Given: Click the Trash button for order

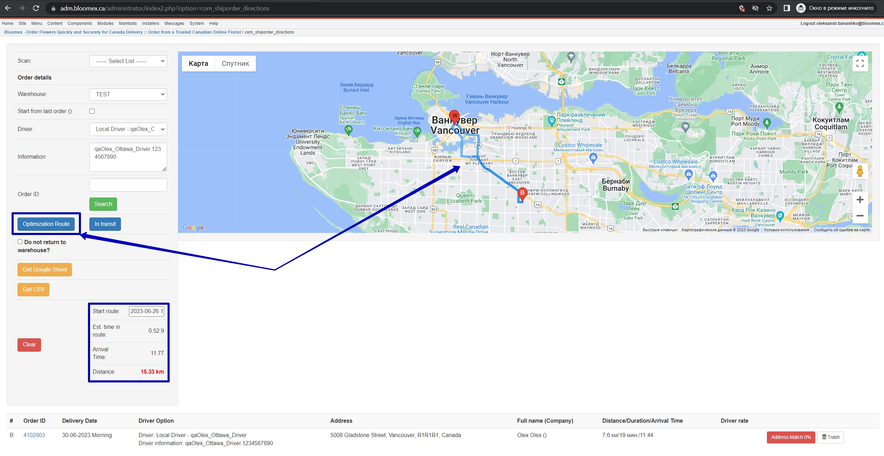Looking at the screenshot, I should tap(830, 437).
